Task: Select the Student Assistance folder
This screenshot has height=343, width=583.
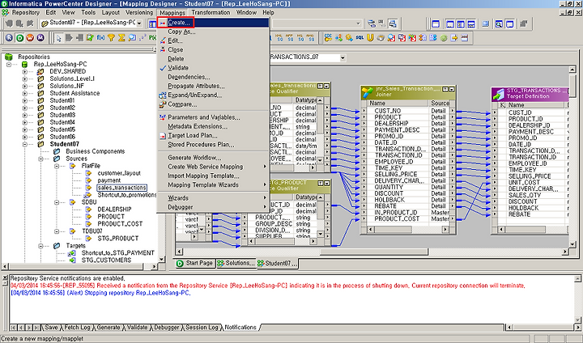Action: click(x=74, y=93)
